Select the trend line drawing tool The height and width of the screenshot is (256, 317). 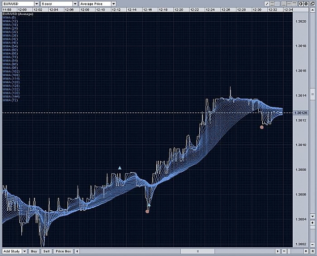(x=267, y=4)
